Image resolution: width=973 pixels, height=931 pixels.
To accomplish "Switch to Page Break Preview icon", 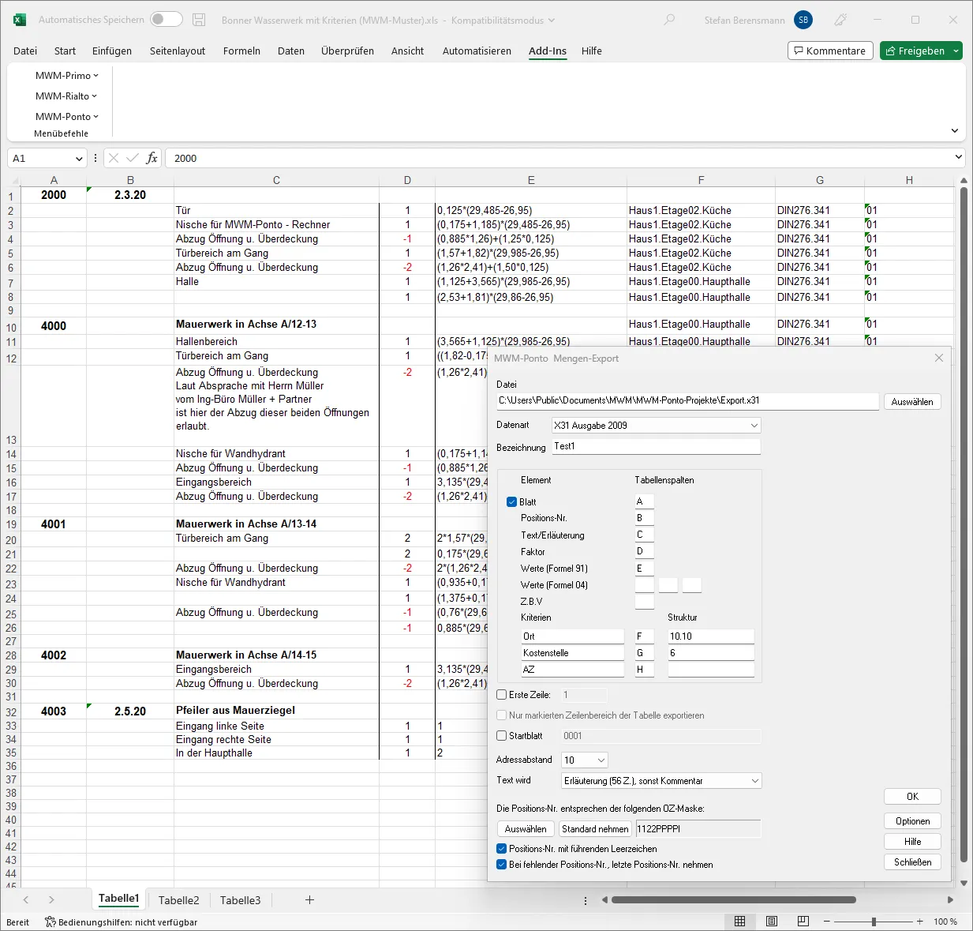I will [803, 922].
